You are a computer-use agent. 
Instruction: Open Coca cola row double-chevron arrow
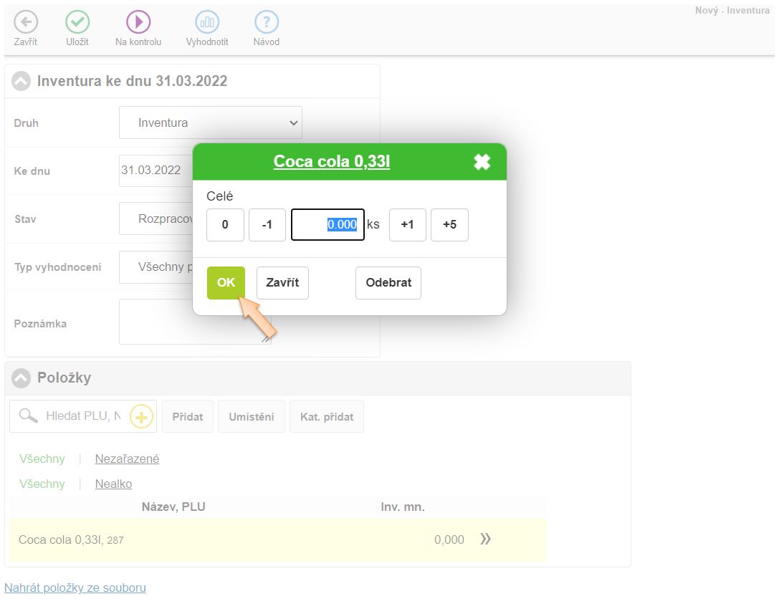tap(485, 540)
